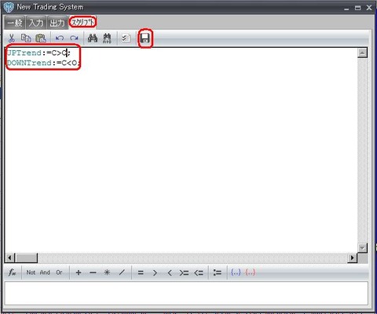Verify script with the checklist icon
377x314 pixels.
pyautogui.click(x=126, y=38)
